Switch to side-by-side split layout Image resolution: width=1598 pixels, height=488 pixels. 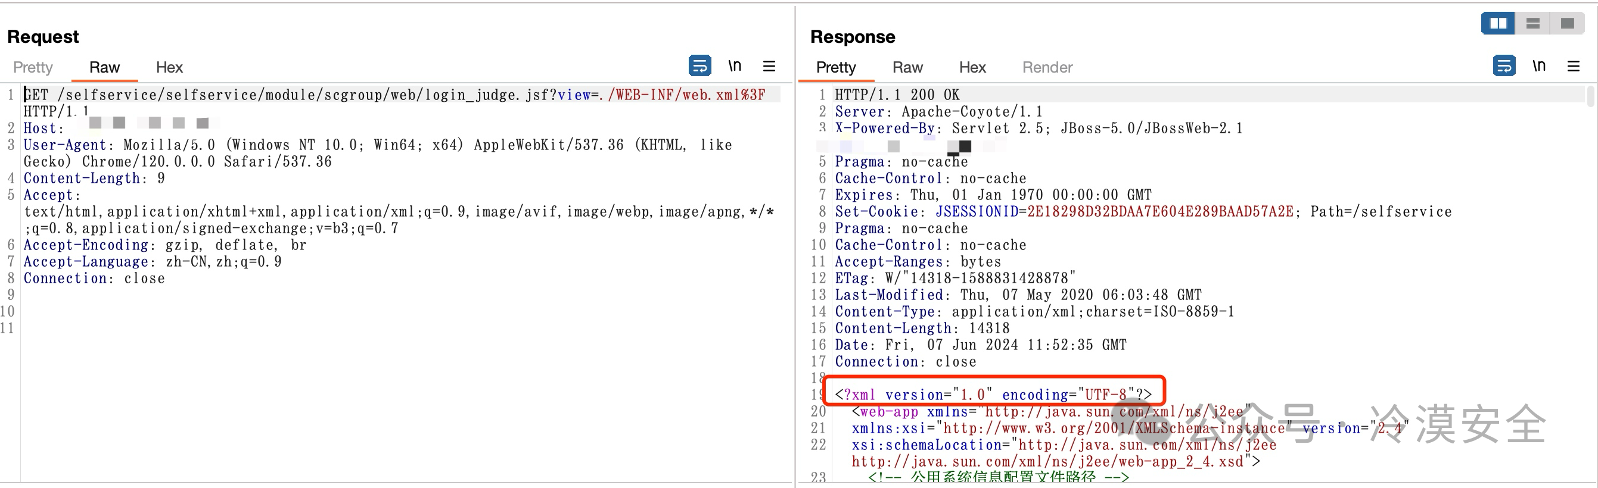(1498, 24)
